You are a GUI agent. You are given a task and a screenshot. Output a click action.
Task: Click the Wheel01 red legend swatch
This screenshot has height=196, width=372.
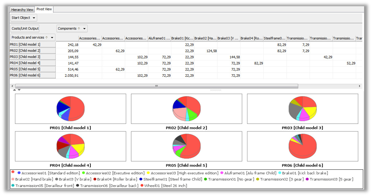[142, 186]
